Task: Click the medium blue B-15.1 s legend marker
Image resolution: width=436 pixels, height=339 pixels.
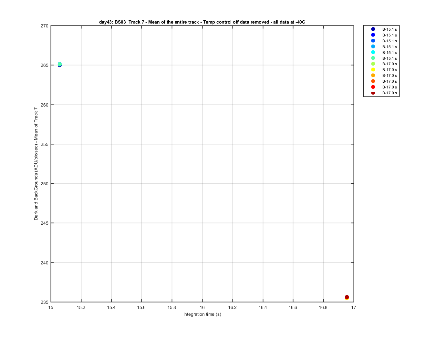Action: click(373, 41)
